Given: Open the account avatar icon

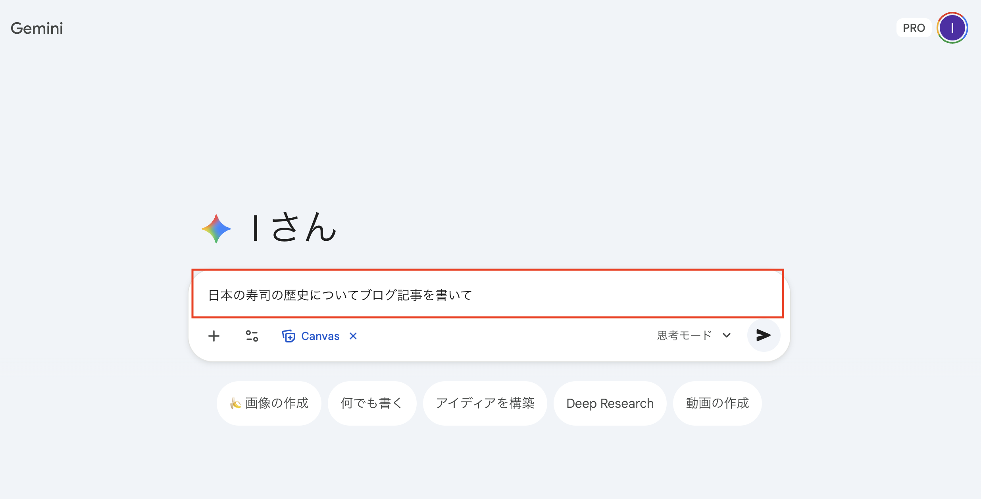Looking at the screenshot, I should [952, 28].
